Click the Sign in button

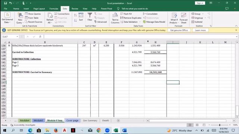(200, 3)
